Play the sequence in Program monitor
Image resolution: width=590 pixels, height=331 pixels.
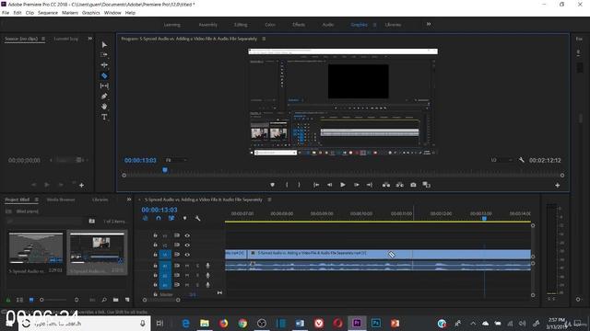[342, 185]
